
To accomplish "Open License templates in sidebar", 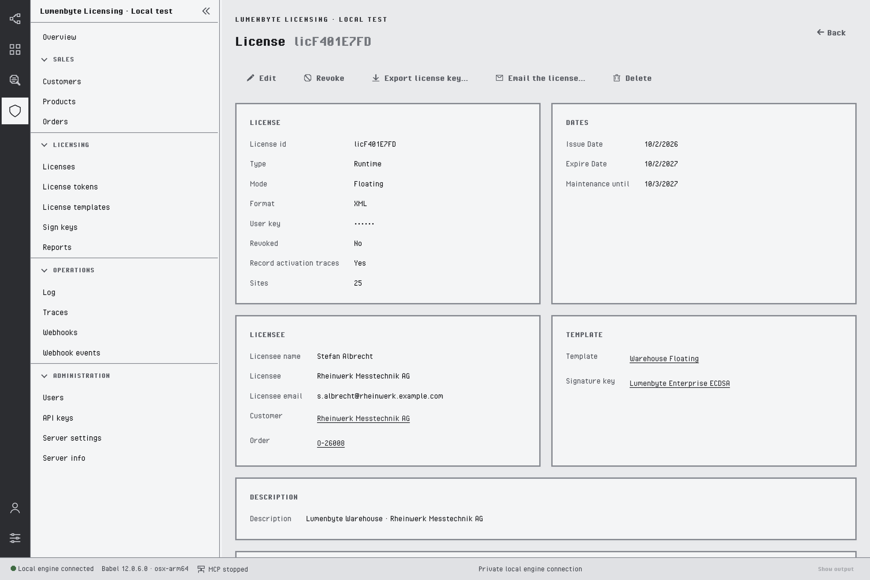I will coord(76,207).
